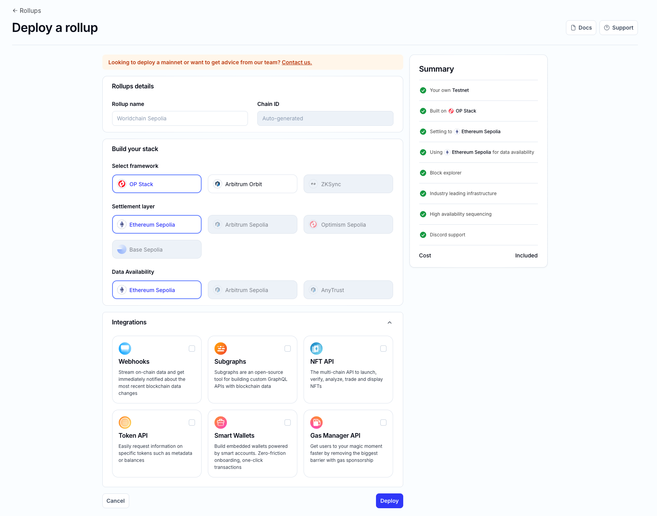The height and width of the screenshot is (516, 657).
Task: Click the Gas Manager API card title
Action: pyautogui.click(x=335, y=435)
